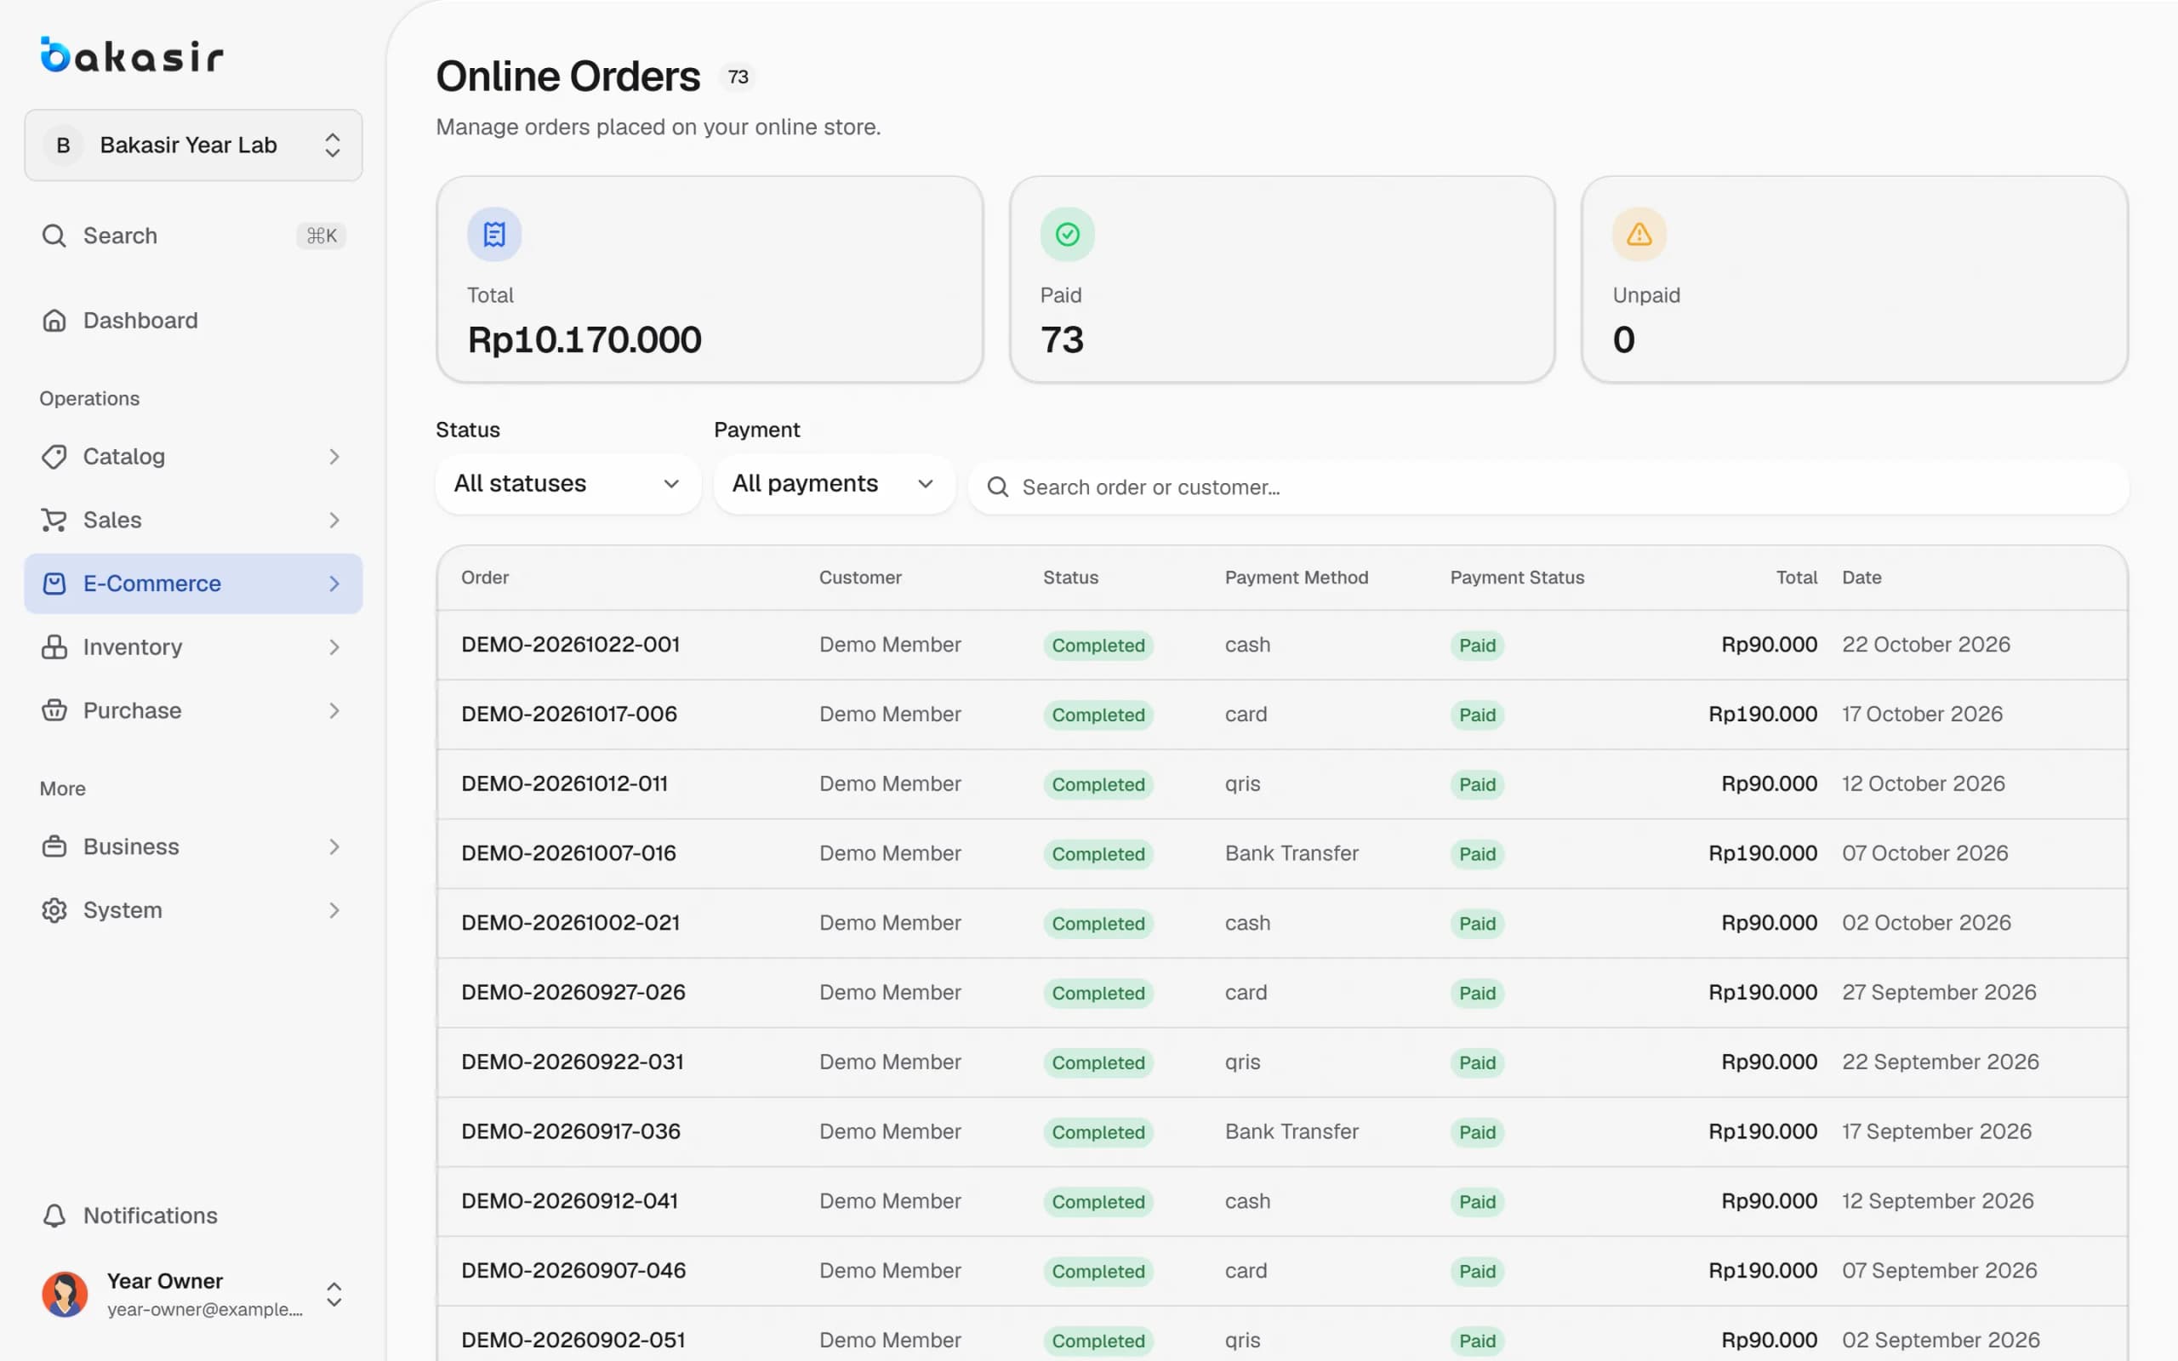Click order DEMO-20260927-026

573,992
